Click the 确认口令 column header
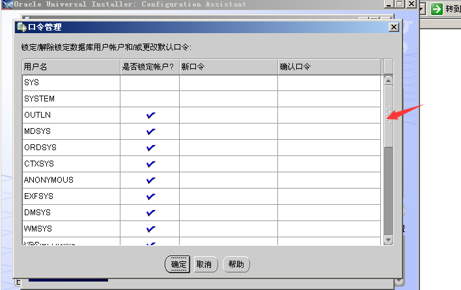 [329, 67]
